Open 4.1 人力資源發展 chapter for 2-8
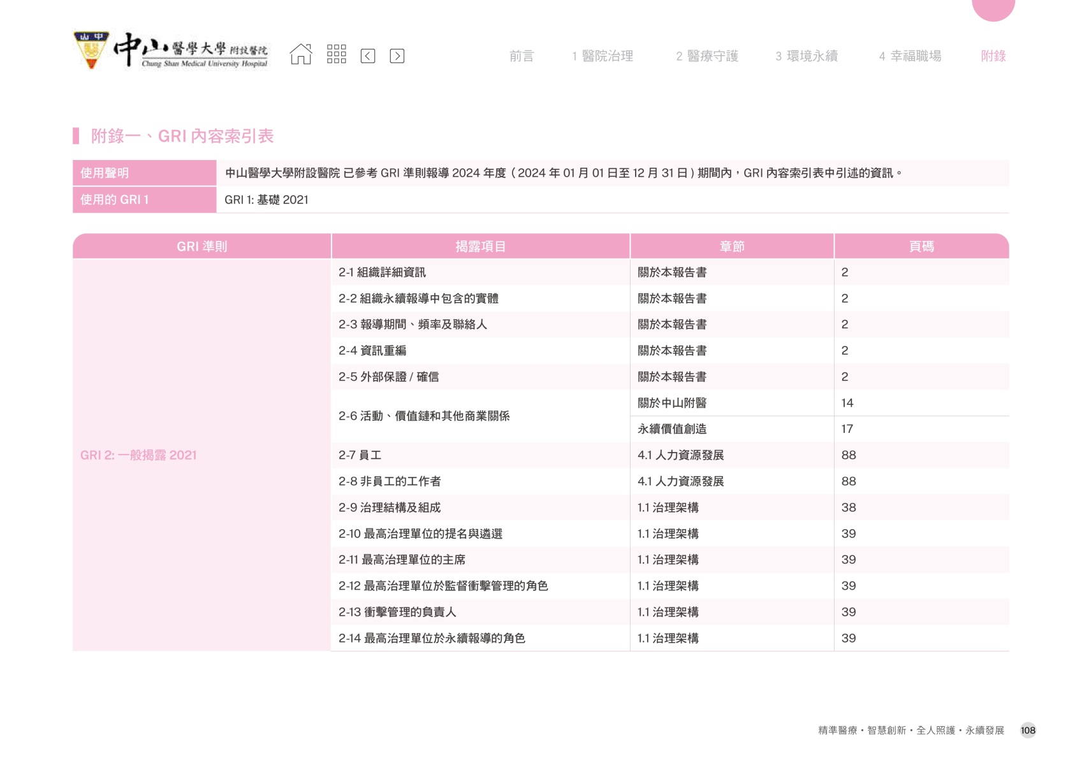This screenshot has width=1082, height=765. click(680, 481)
